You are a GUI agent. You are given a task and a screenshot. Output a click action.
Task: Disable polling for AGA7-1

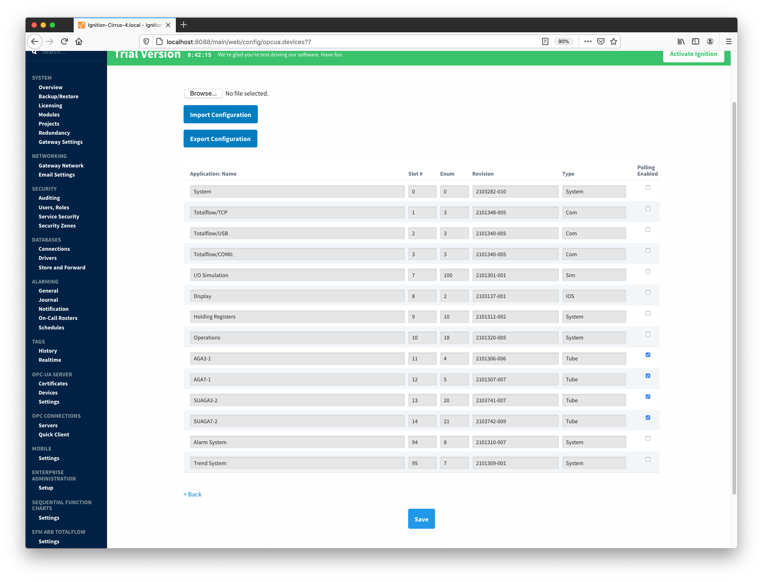(648, 376)
